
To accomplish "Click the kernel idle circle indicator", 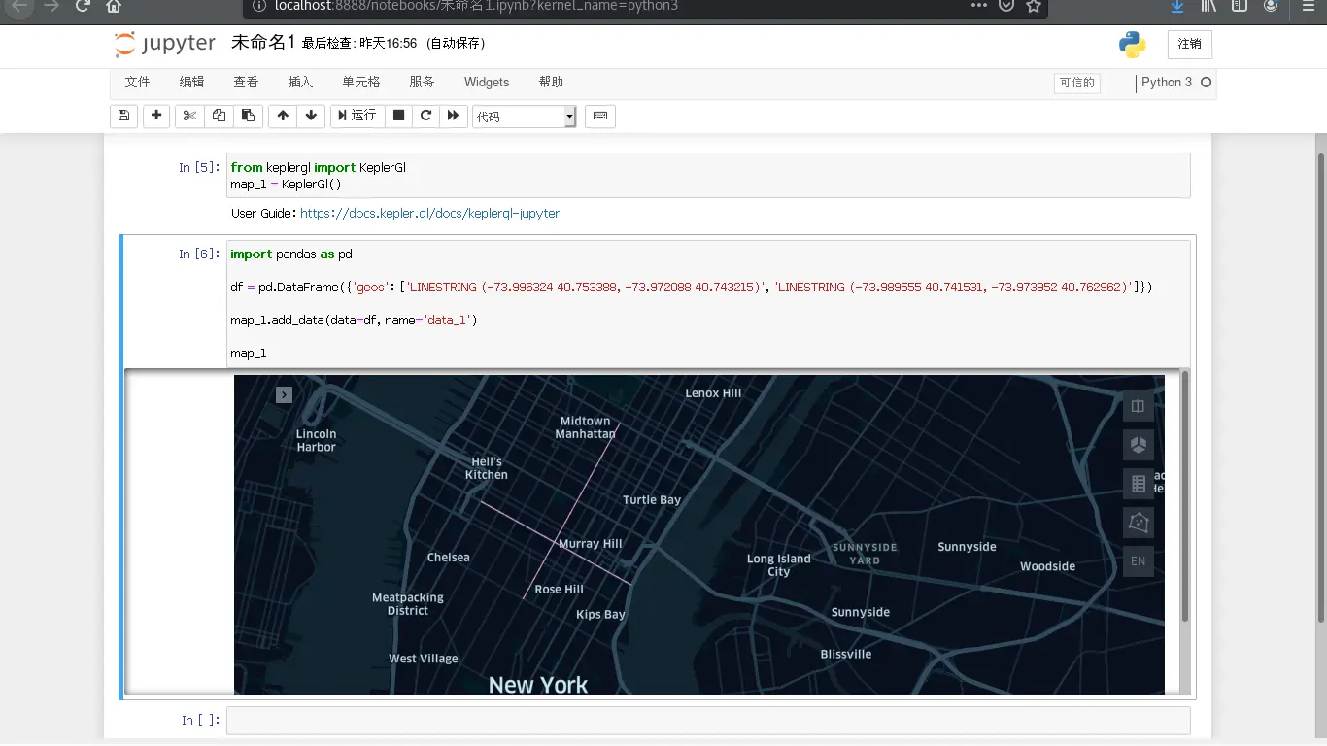I will (1206, 83).
